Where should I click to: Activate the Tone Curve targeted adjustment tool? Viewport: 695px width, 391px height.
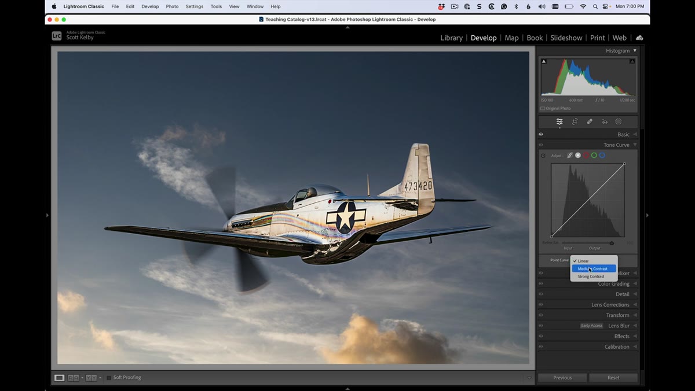tap(543, 156)
